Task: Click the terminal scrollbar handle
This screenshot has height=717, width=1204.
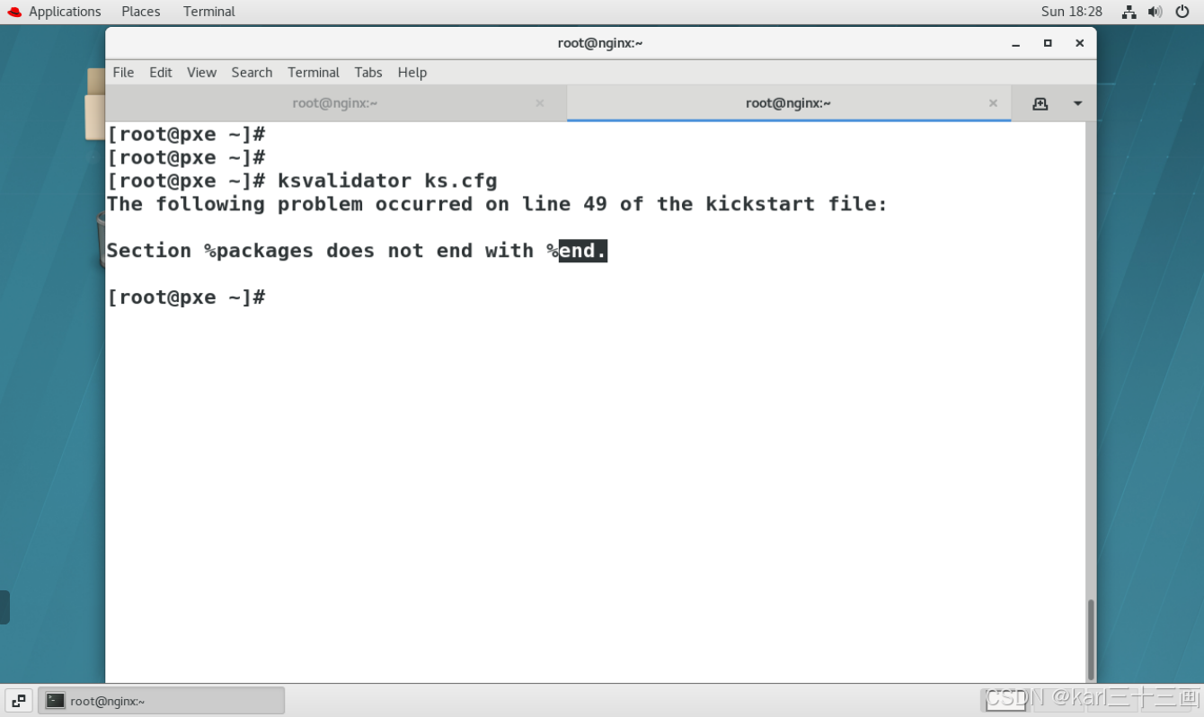Action: pos(1091,639)
